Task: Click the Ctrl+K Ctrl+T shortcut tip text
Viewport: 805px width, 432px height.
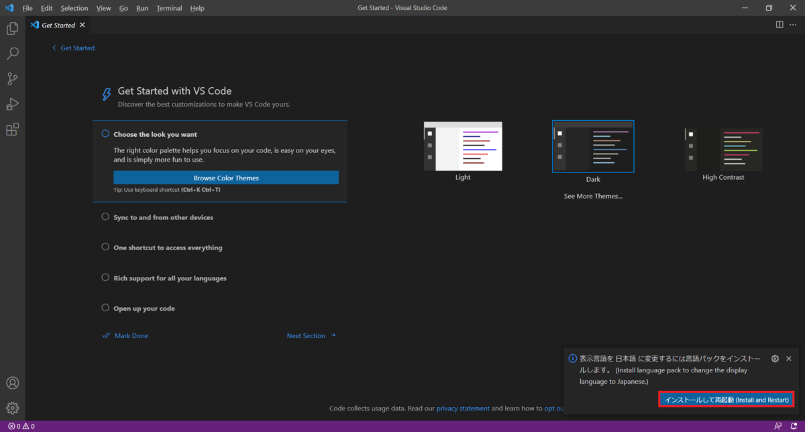Action: 201,190
